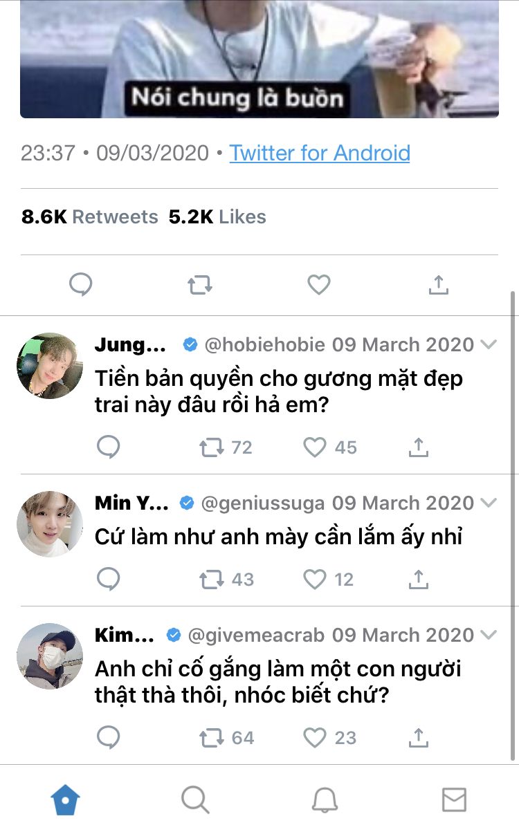The height and width of the screenshot is (834, 519).
Task: Open the Home tab
Action: 65,801
